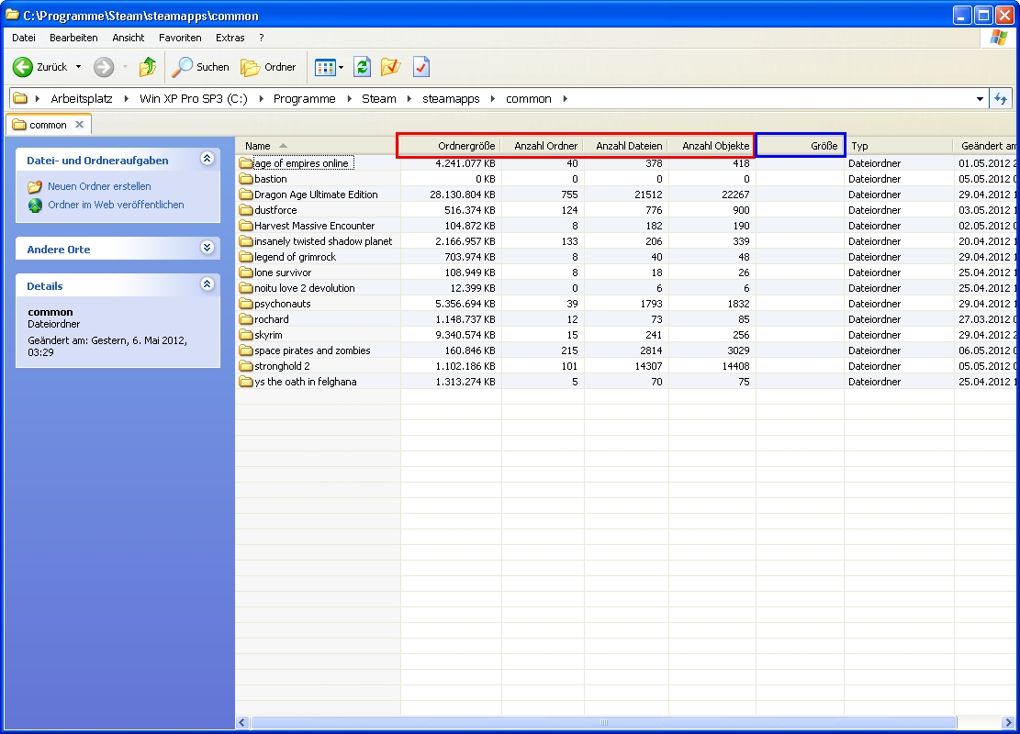This screenshot has height=734, width=1020.
Task: Select the lone survivor folder icon
Action: click(245, 272)
